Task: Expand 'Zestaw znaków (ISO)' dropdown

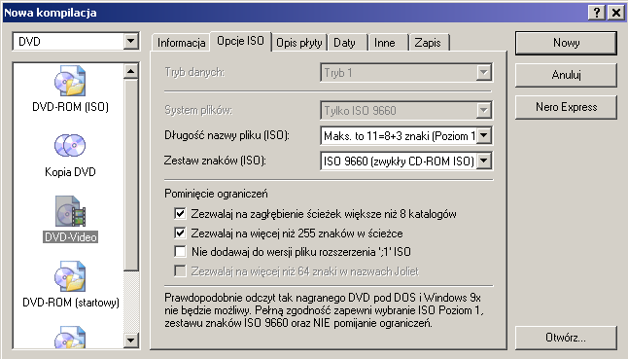Action: 484,161
